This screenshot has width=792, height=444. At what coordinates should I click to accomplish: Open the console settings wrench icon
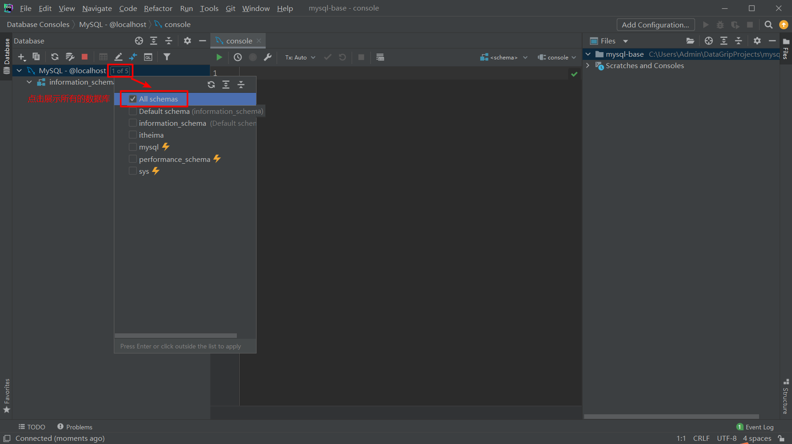pyautogui.click(x=268, y=57)
